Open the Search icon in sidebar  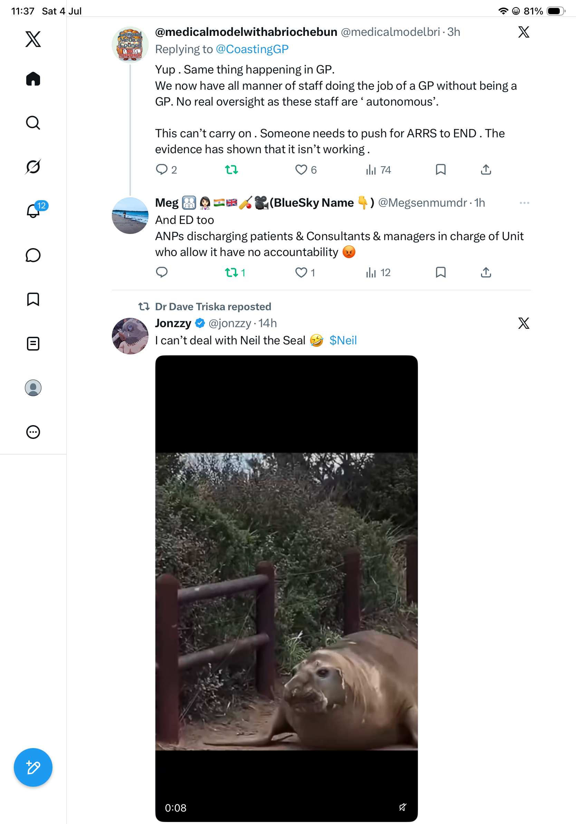pos(33,123)
